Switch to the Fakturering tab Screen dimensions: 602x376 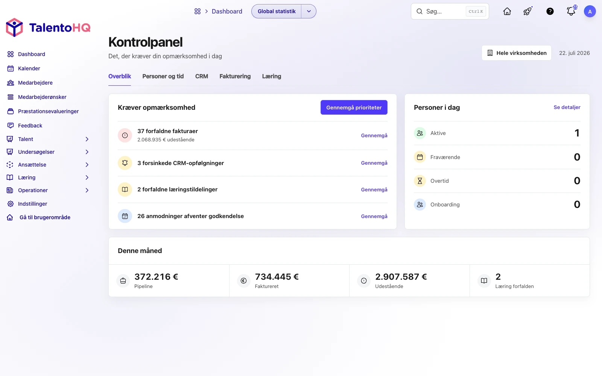coord(235,76)
